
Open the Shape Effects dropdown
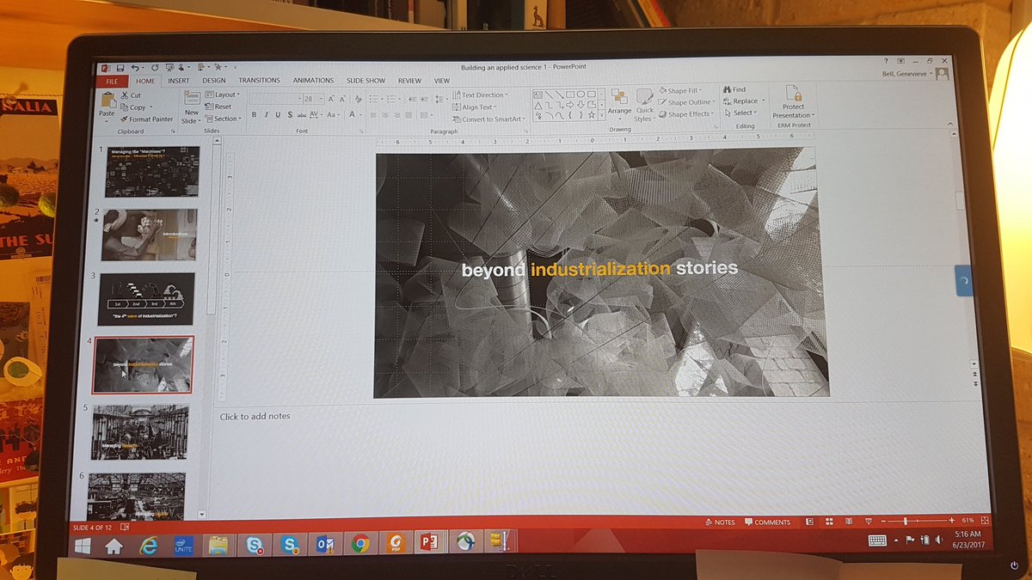(x=685, y=113)
